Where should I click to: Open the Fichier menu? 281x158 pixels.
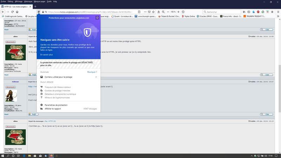point(4,1)
